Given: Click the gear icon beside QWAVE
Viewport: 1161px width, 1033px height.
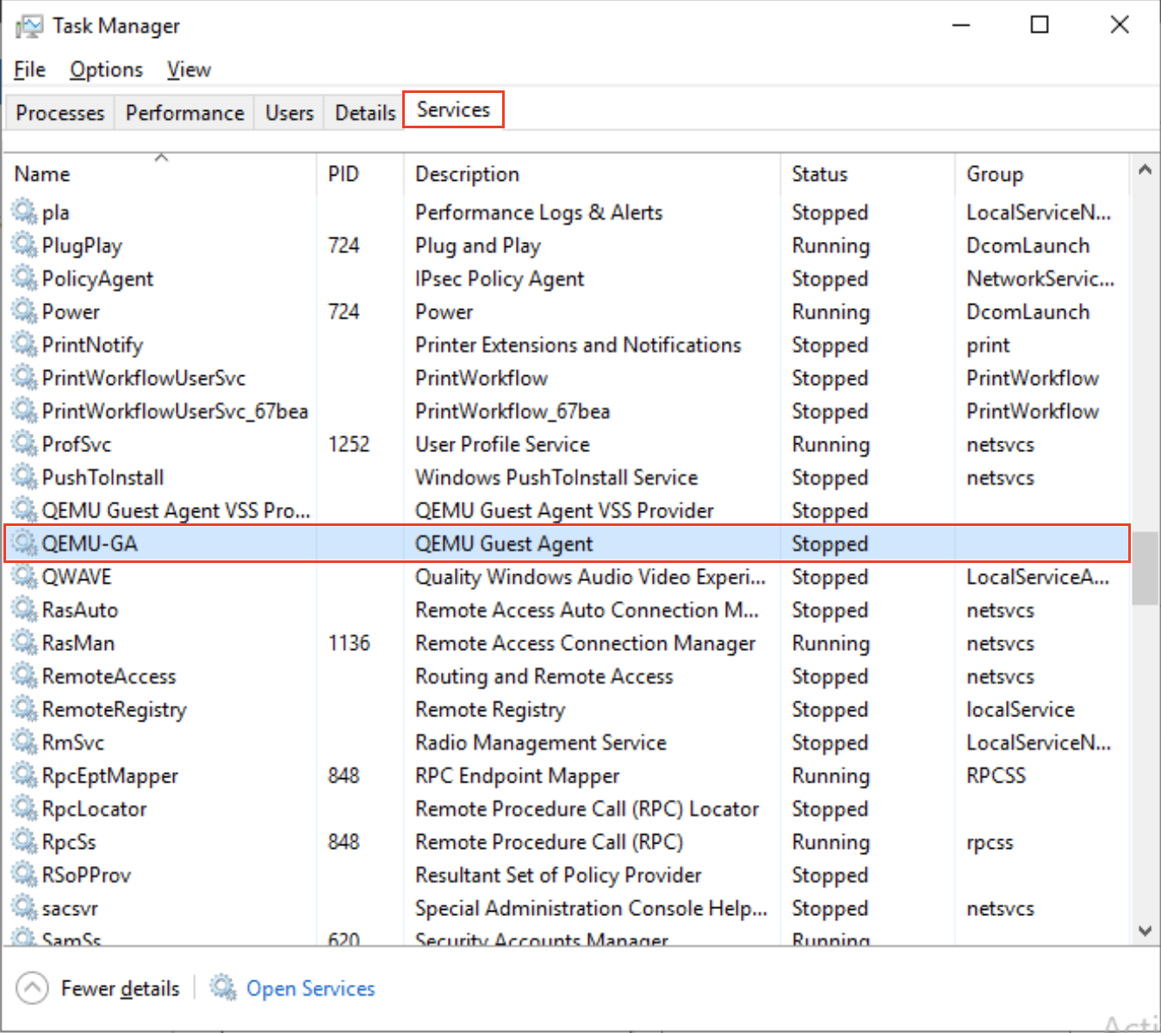Looking at the screenshot, I should pyautogui.click(x=24, y=576).
